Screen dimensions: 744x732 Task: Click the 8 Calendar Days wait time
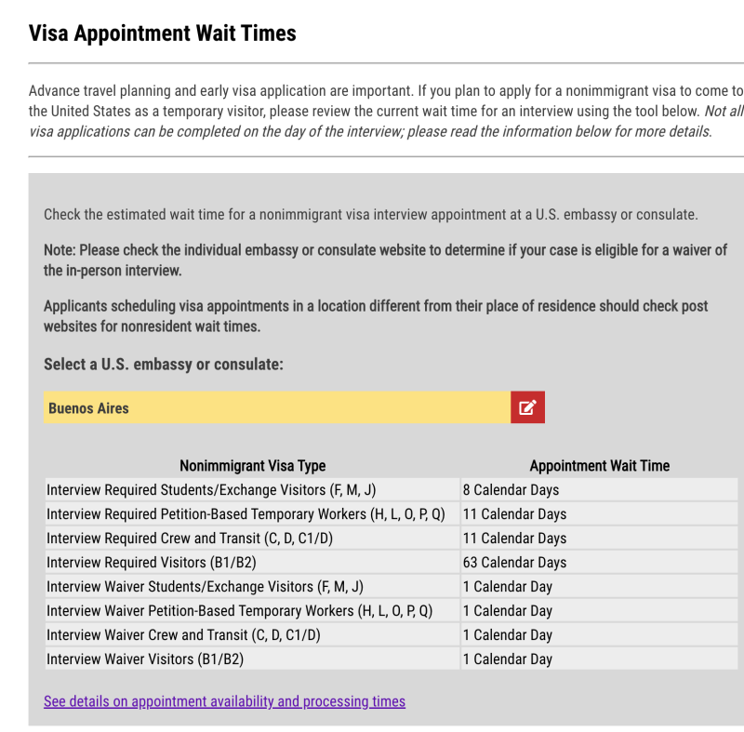[x=511, y=490]
